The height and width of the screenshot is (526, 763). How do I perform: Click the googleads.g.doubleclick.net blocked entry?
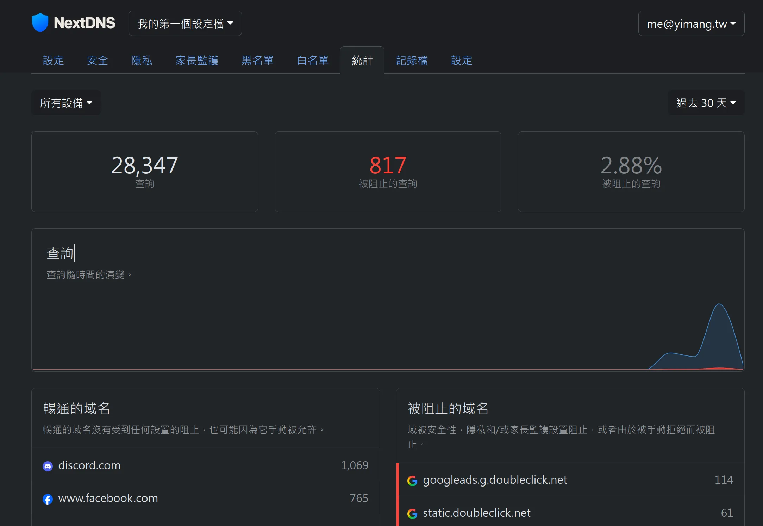tap(495, 480)
